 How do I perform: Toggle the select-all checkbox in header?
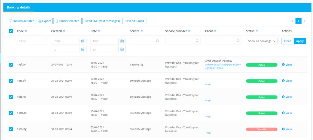[11, 31]
